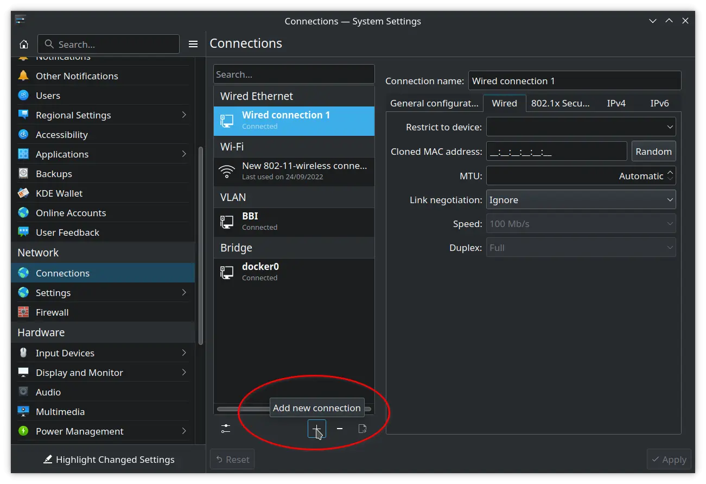Screen dimensions: 706x484
Task: Open the hamburger menu beside the search box
Action: 193,44
